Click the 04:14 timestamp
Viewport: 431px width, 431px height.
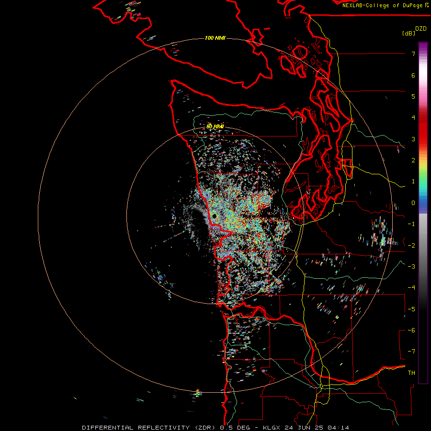(338, 428)
